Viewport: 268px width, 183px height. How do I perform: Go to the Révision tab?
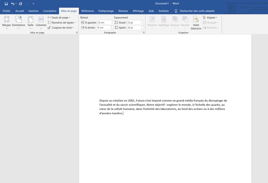point(123,11)
